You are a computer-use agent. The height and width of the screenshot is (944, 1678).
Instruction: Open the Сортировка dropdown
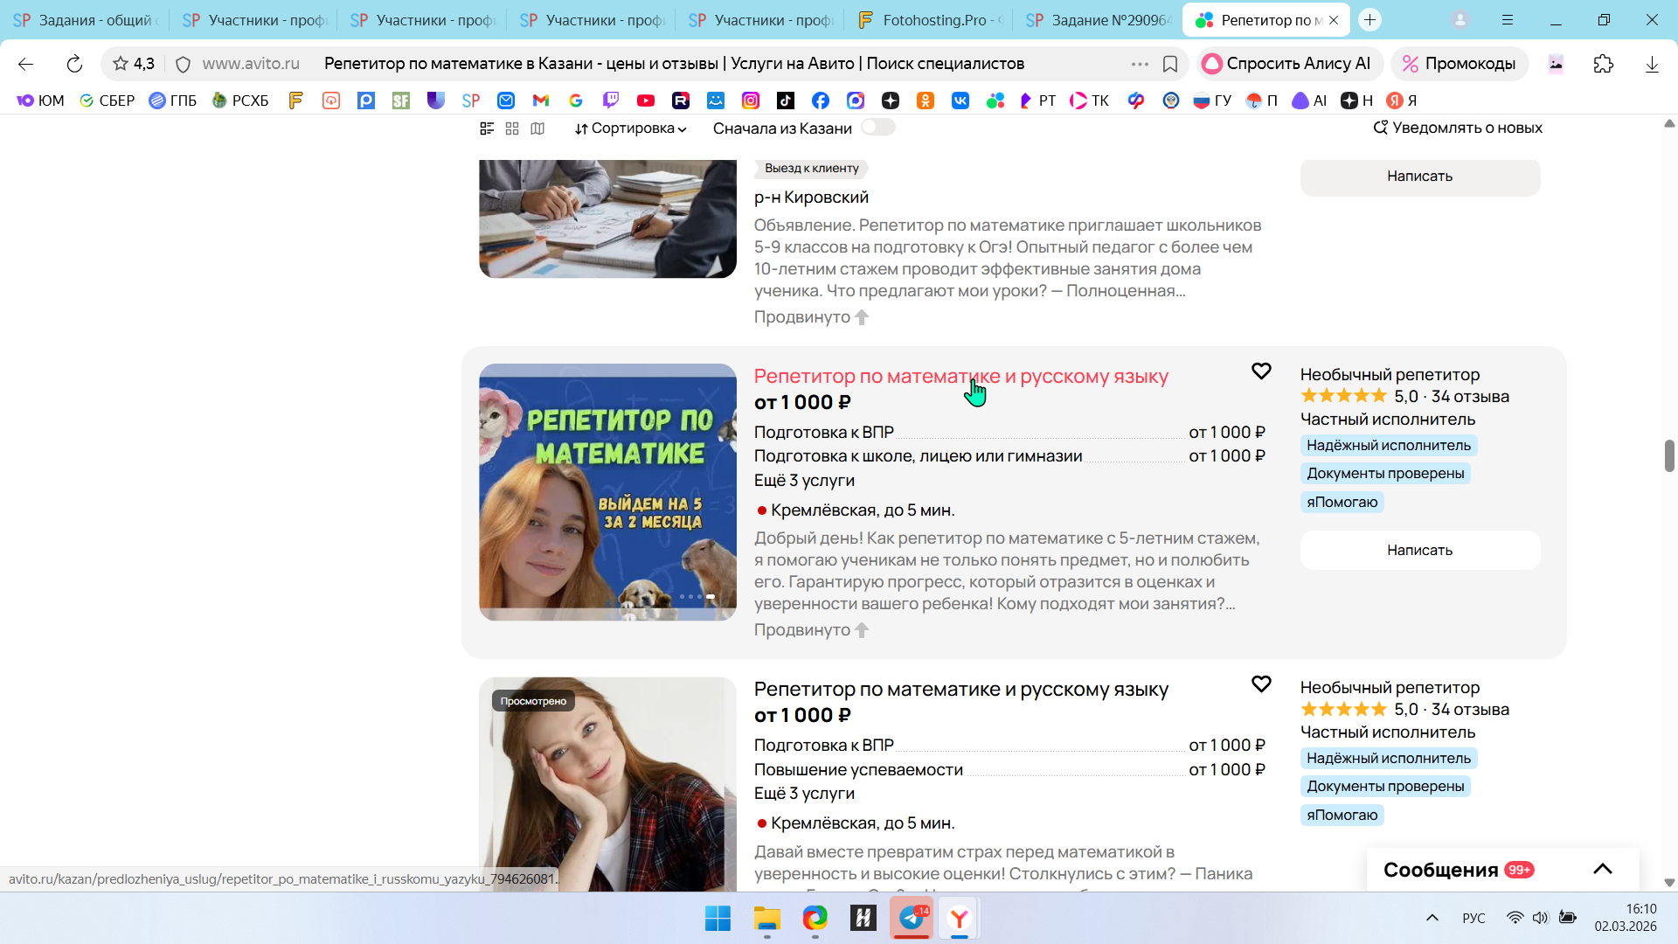(x=630, y=128)
